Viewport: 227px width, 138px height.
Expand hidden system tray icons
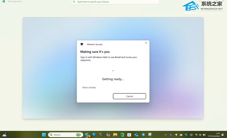pos(166,135)
